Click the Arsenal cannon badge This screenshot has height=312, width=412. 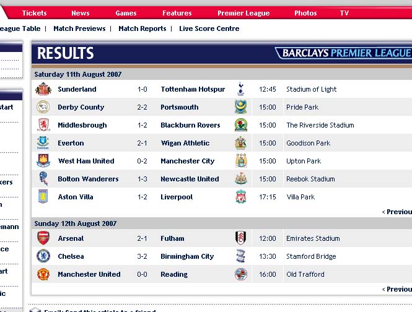(x=43, y=238)
